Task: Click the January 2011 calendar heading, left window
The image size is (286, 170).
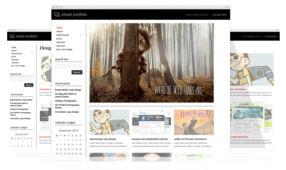Action: pyautogui.click(x=21, y=134)
